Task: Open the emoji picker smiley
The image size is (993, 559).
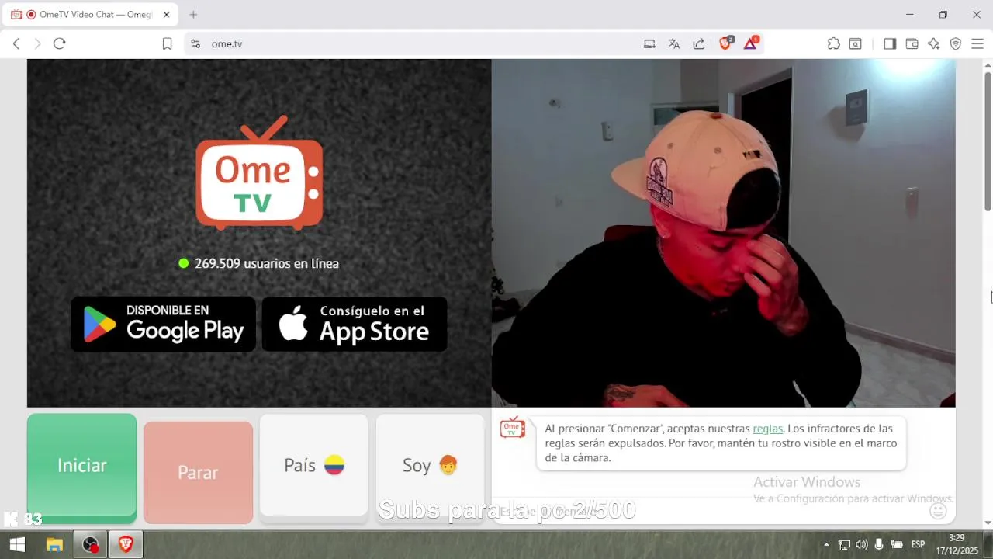Action: [938, 511]
